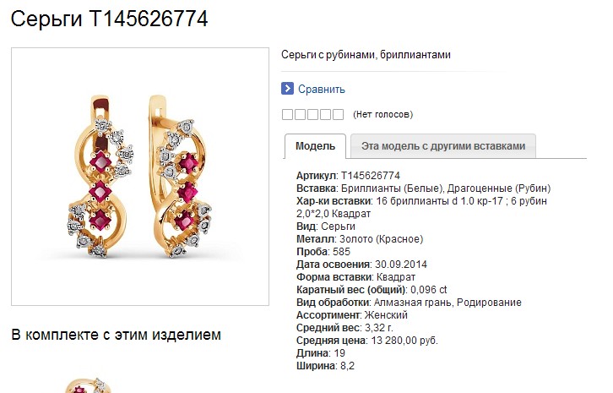Rate one star using first rating box
The height and width of the screenshot is (393, 613).
click(x=287, y=114)
